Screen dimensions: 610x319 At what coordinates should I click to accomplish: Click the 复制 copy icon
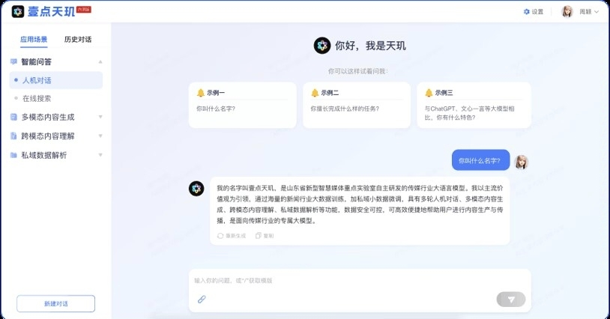click(x=258, y=235)
